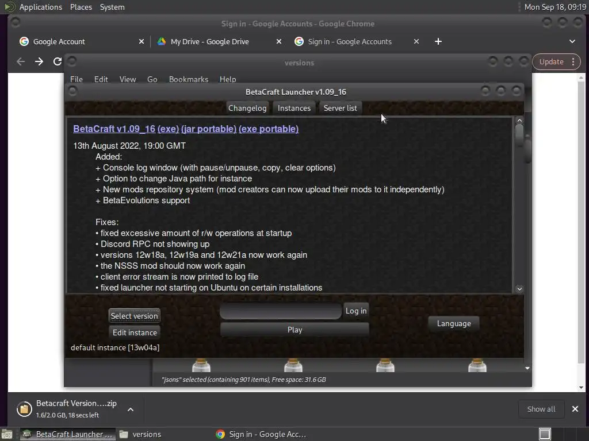Open the Edit menu in versions window

[101, 79]
